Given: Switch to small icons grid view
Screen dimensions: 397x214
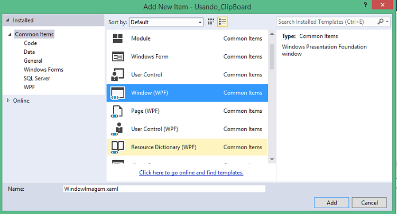Looking at the screenshot, I should 211,22.
